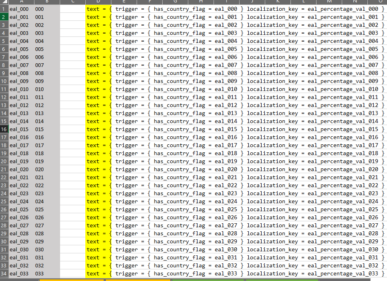Select the row 25 header
Viewport: 387px width, 281px height.
[4, 202]
